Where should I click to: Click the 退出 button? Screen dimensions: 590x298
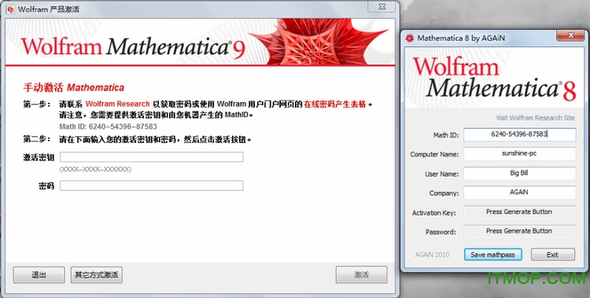pyautogui.click(x=39, y=275)
